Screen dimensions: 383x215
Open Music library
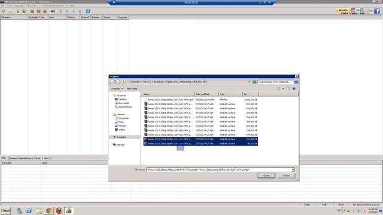coord(119,122)
